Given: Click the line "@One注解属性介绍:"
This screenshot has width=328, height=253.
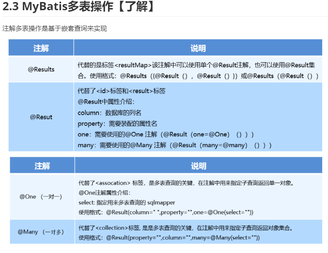Looking at the screenshot, I should click(104, 193).
